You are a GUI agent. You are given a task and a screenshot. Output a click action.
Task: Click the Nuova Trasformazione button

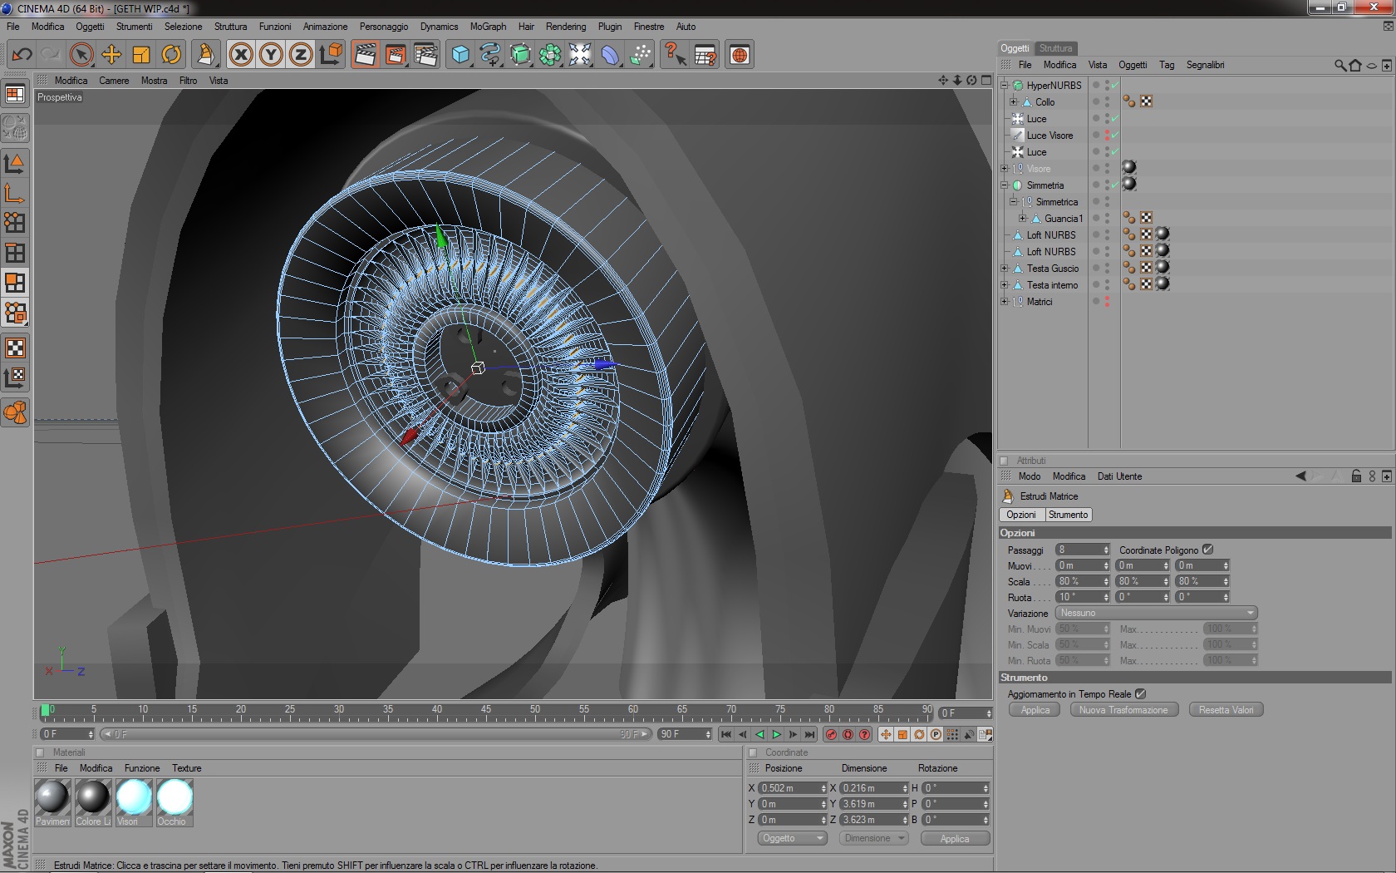1123,710
